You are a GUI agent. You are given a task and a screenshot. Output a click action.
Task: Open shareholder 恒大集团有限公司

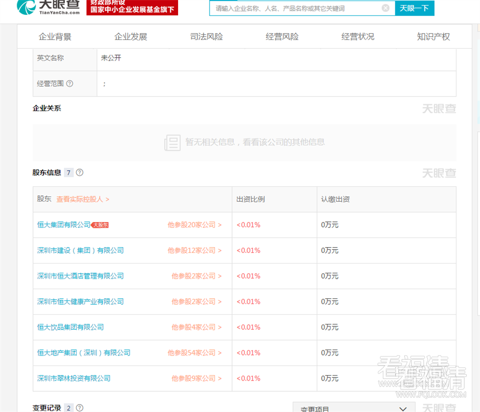click(x=63, y=225)
